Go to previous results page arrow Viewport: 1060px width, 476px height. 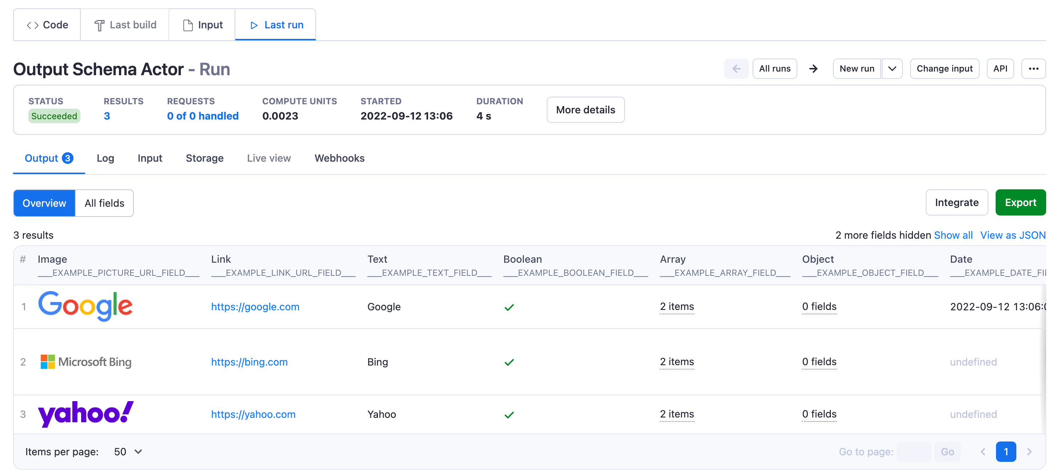click(x=983, y=451)
